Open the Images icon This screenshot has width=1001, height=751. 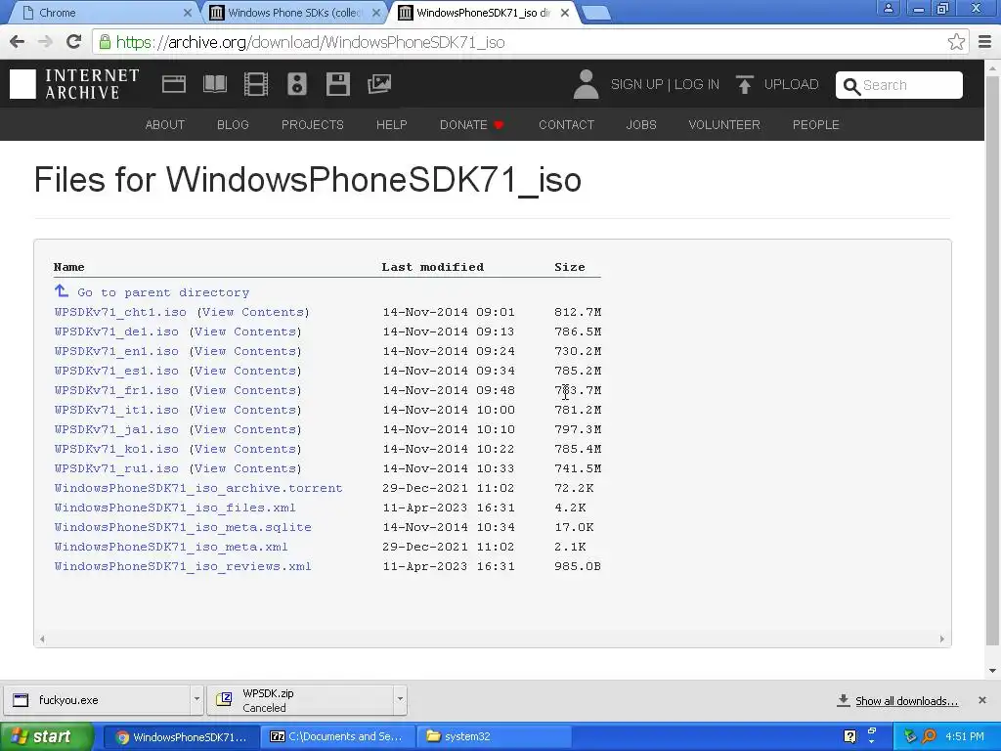[379, 84]
